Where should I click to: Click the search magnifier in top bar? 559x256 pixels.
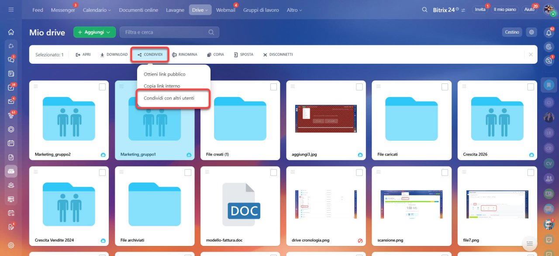pyautogui.click(x=424, y=10)
